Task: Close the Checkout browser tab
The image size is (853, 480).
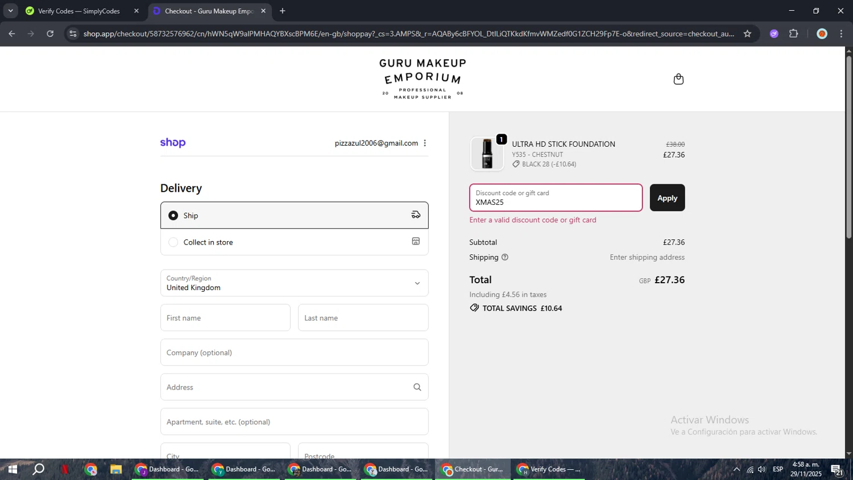Action: (263, 11)
